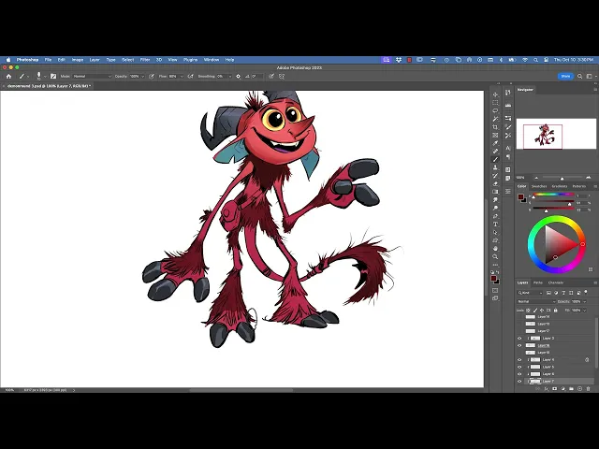Select the Magic Wand tool
Screen dimensions: 599x449
(495, 119)
